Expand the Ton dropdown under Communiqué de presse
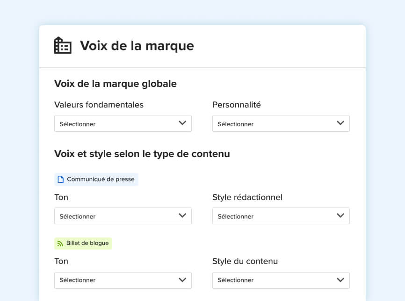The height and width of the screenshot is (301, 405). click(123, 216)
